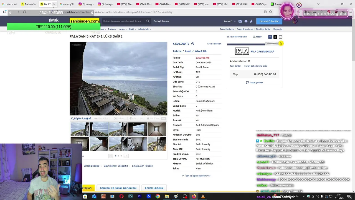Open the Karşılaştır link
355x200 pixels.
[278, 29]
